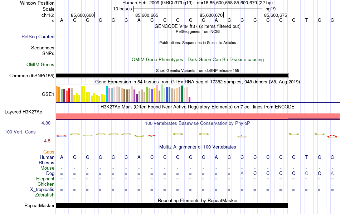340x214 pixels.
Task: Click the Mouse alignment row label
Action: (x=48, y=168)
